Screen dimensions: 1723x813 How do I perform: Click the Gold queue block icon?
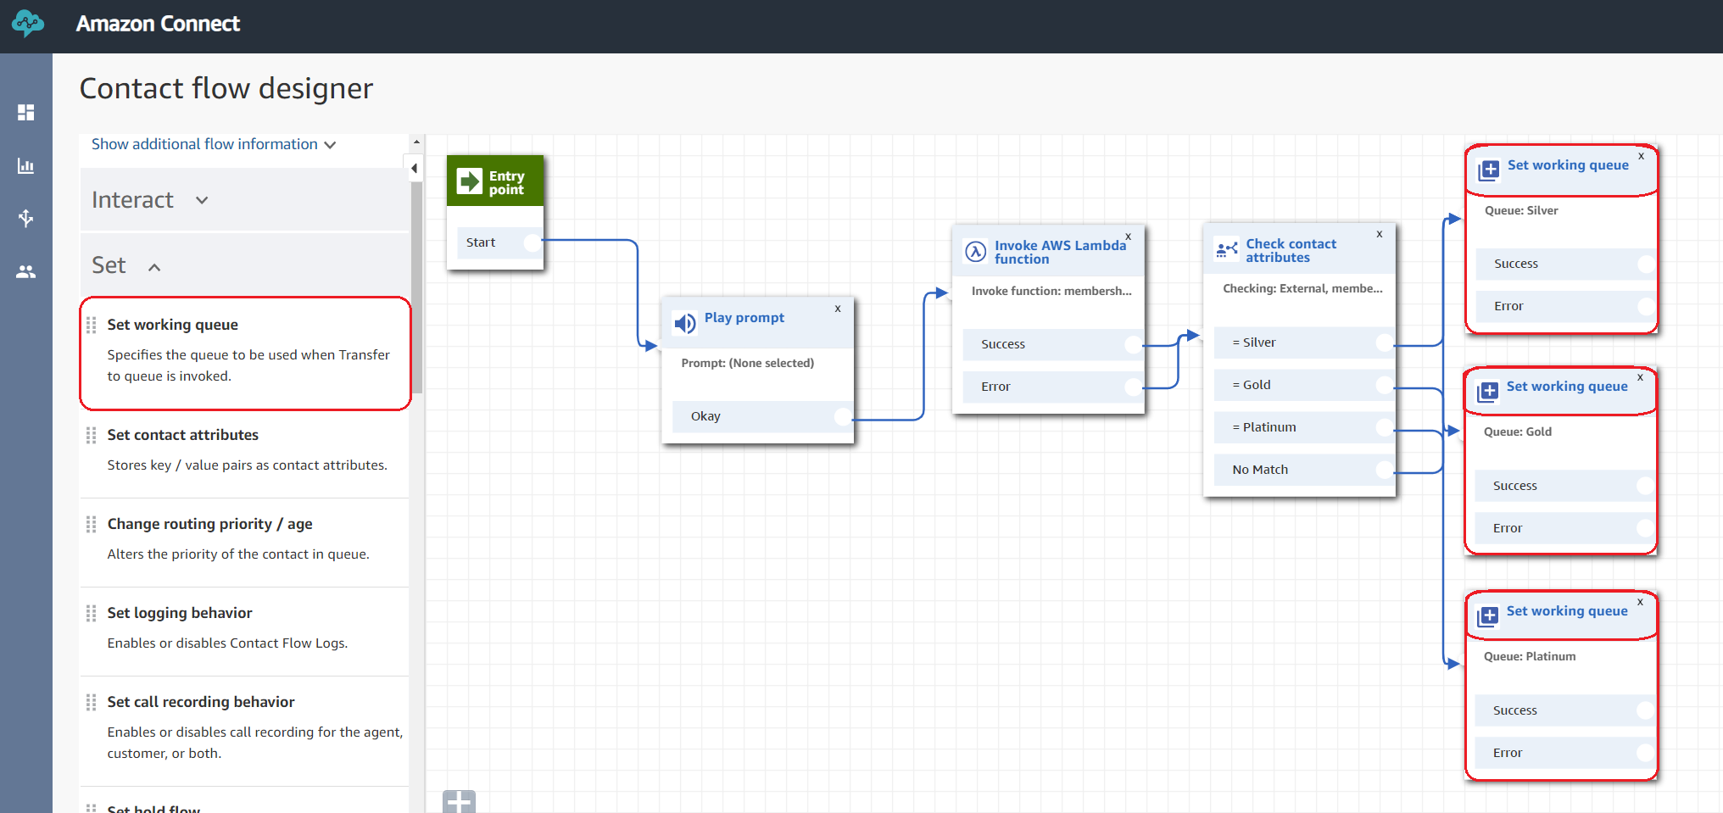(1488, 392)
